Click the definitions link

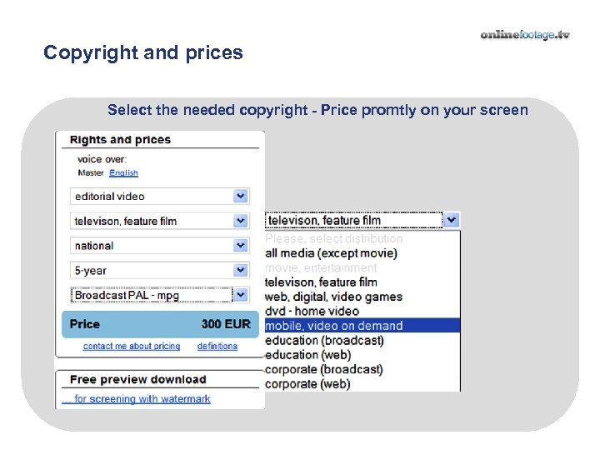tap(217, 346)
